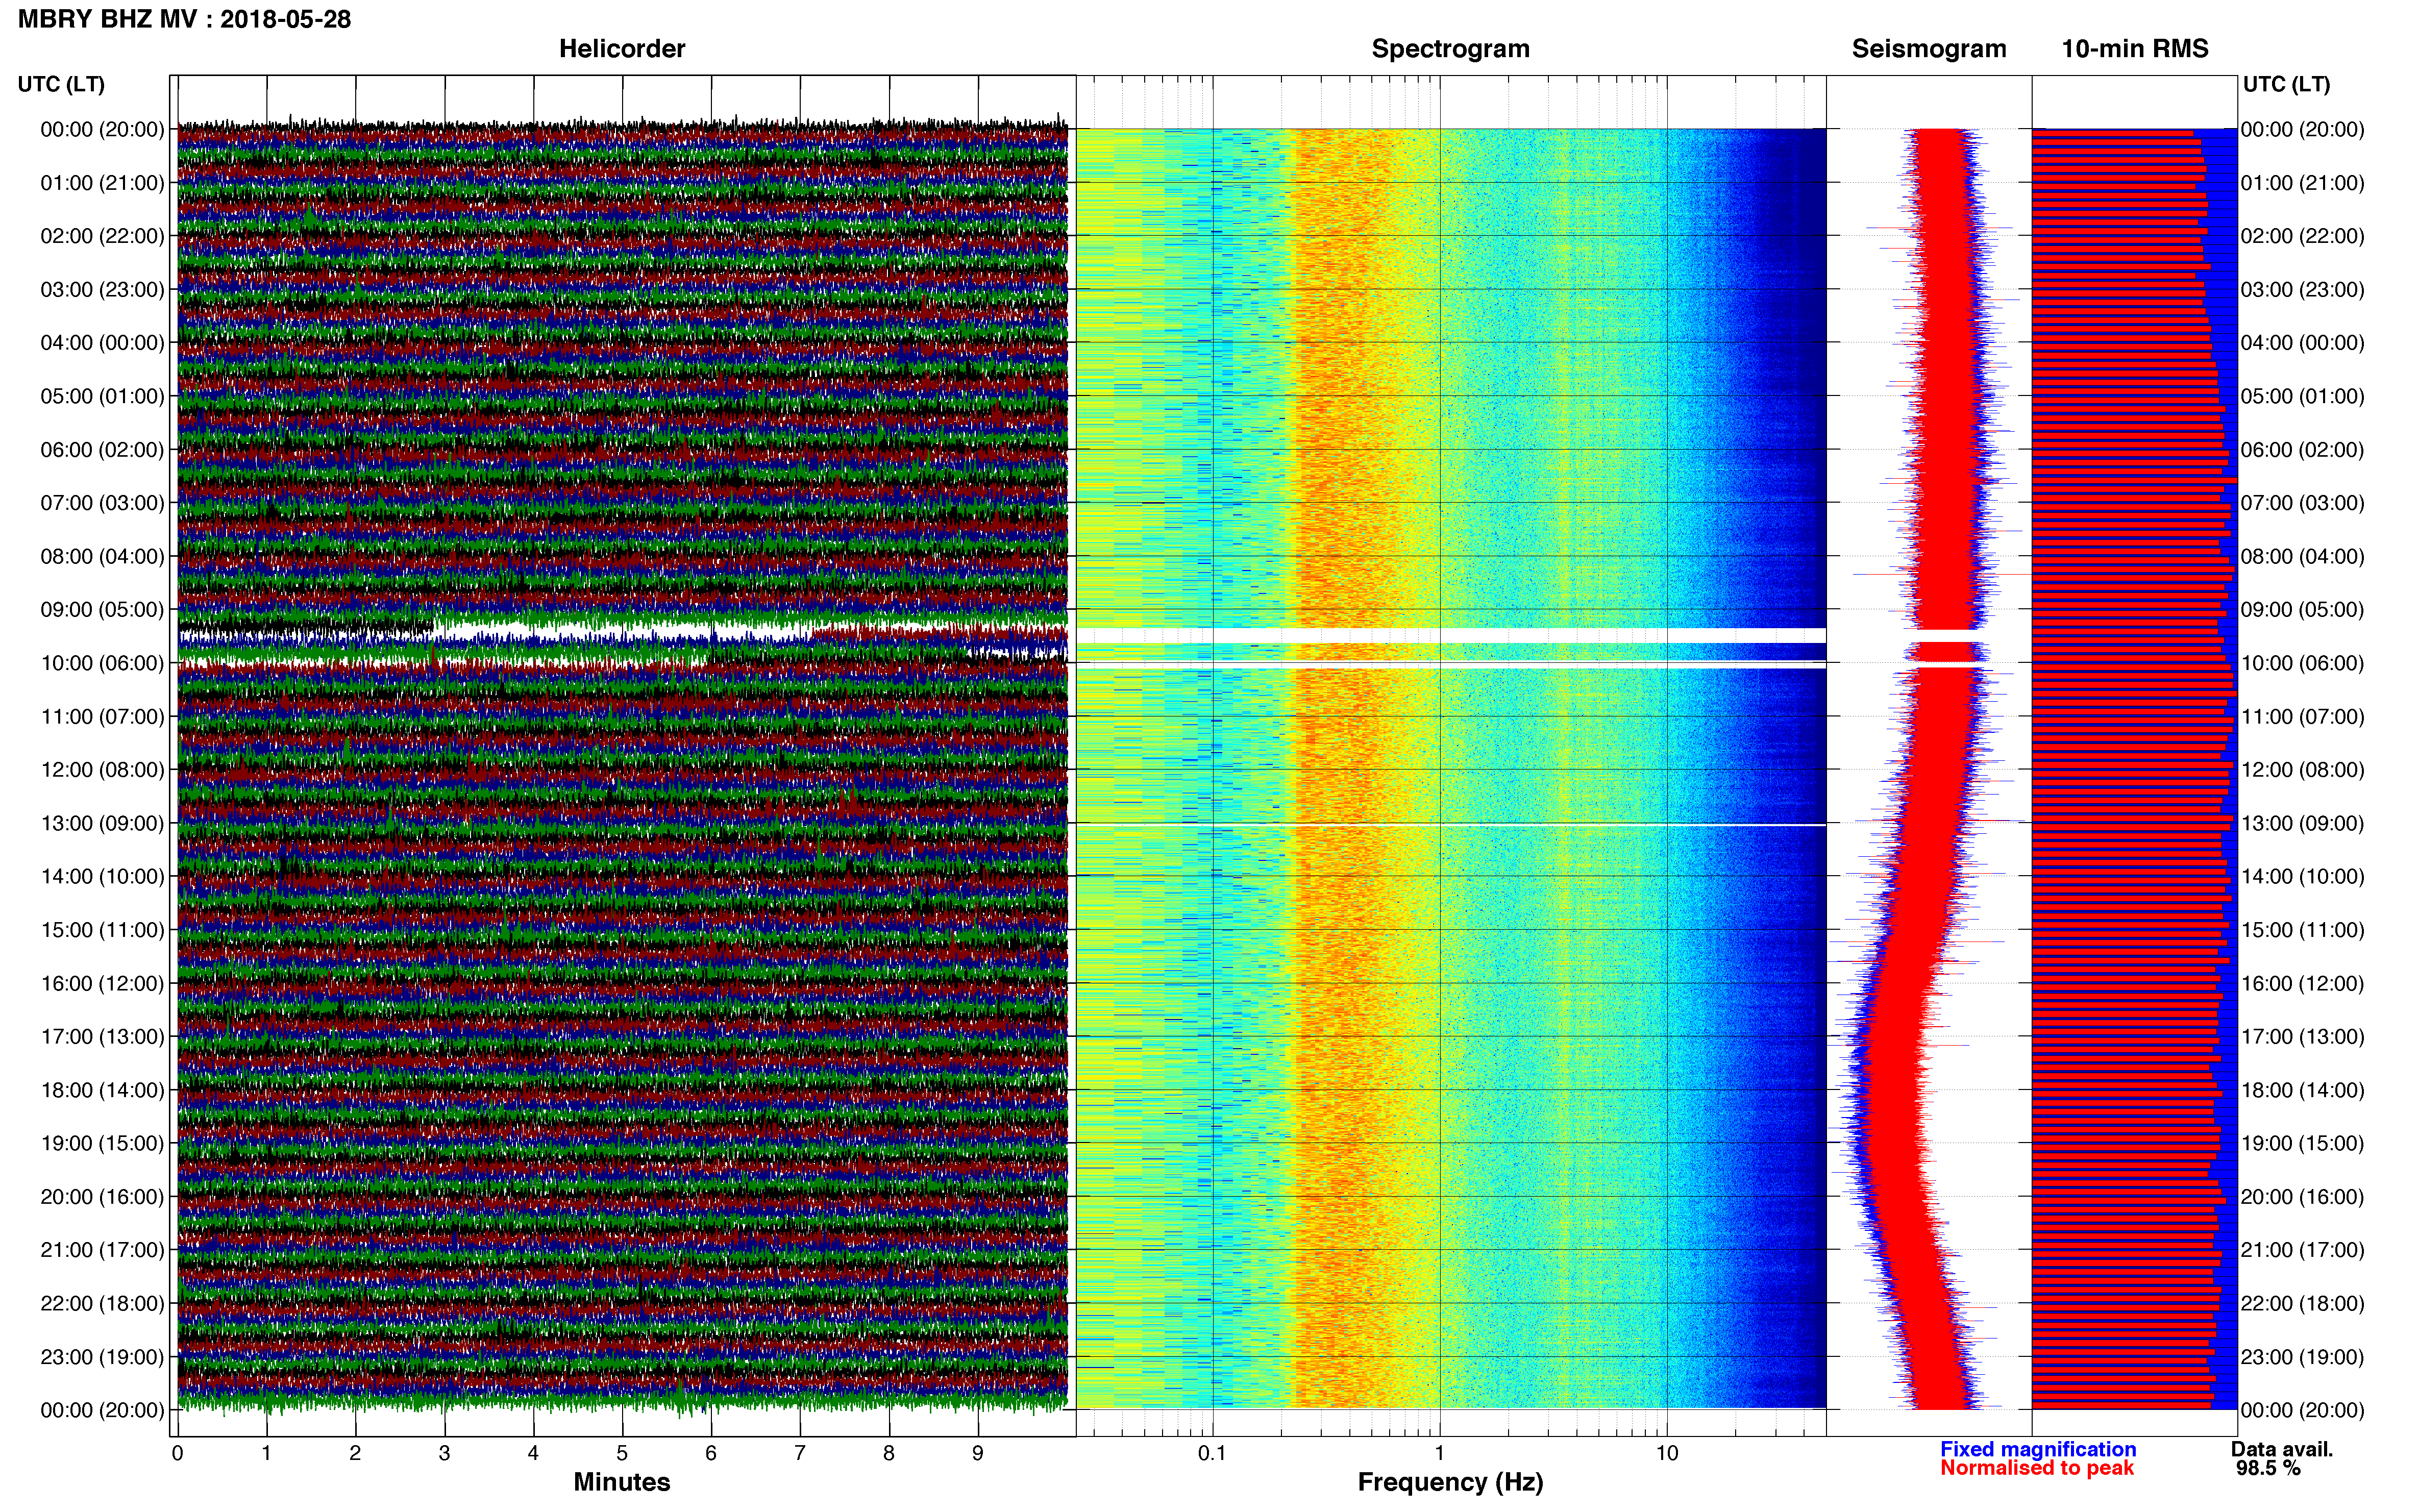Image resolution: width=2419 pixels, height=1512 pixels.
Task: Click the right 'UTC (LT)' axis label
Action: click(2286, 84)
